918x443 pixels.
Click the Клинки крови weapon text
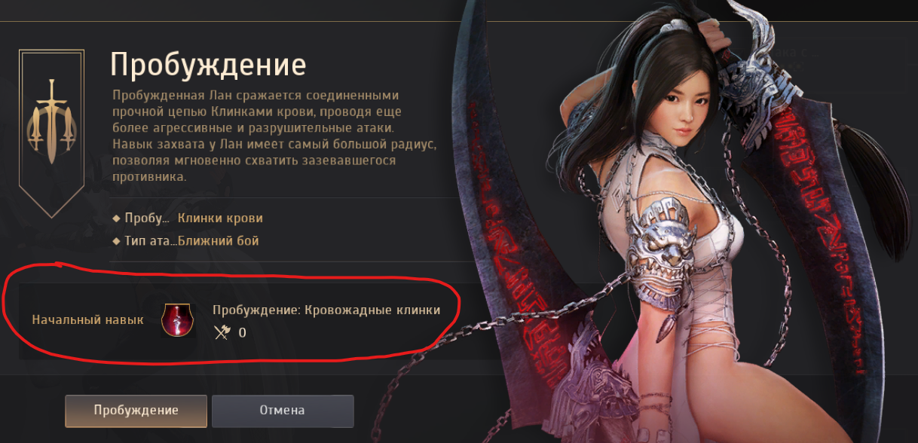pos(220,218)
